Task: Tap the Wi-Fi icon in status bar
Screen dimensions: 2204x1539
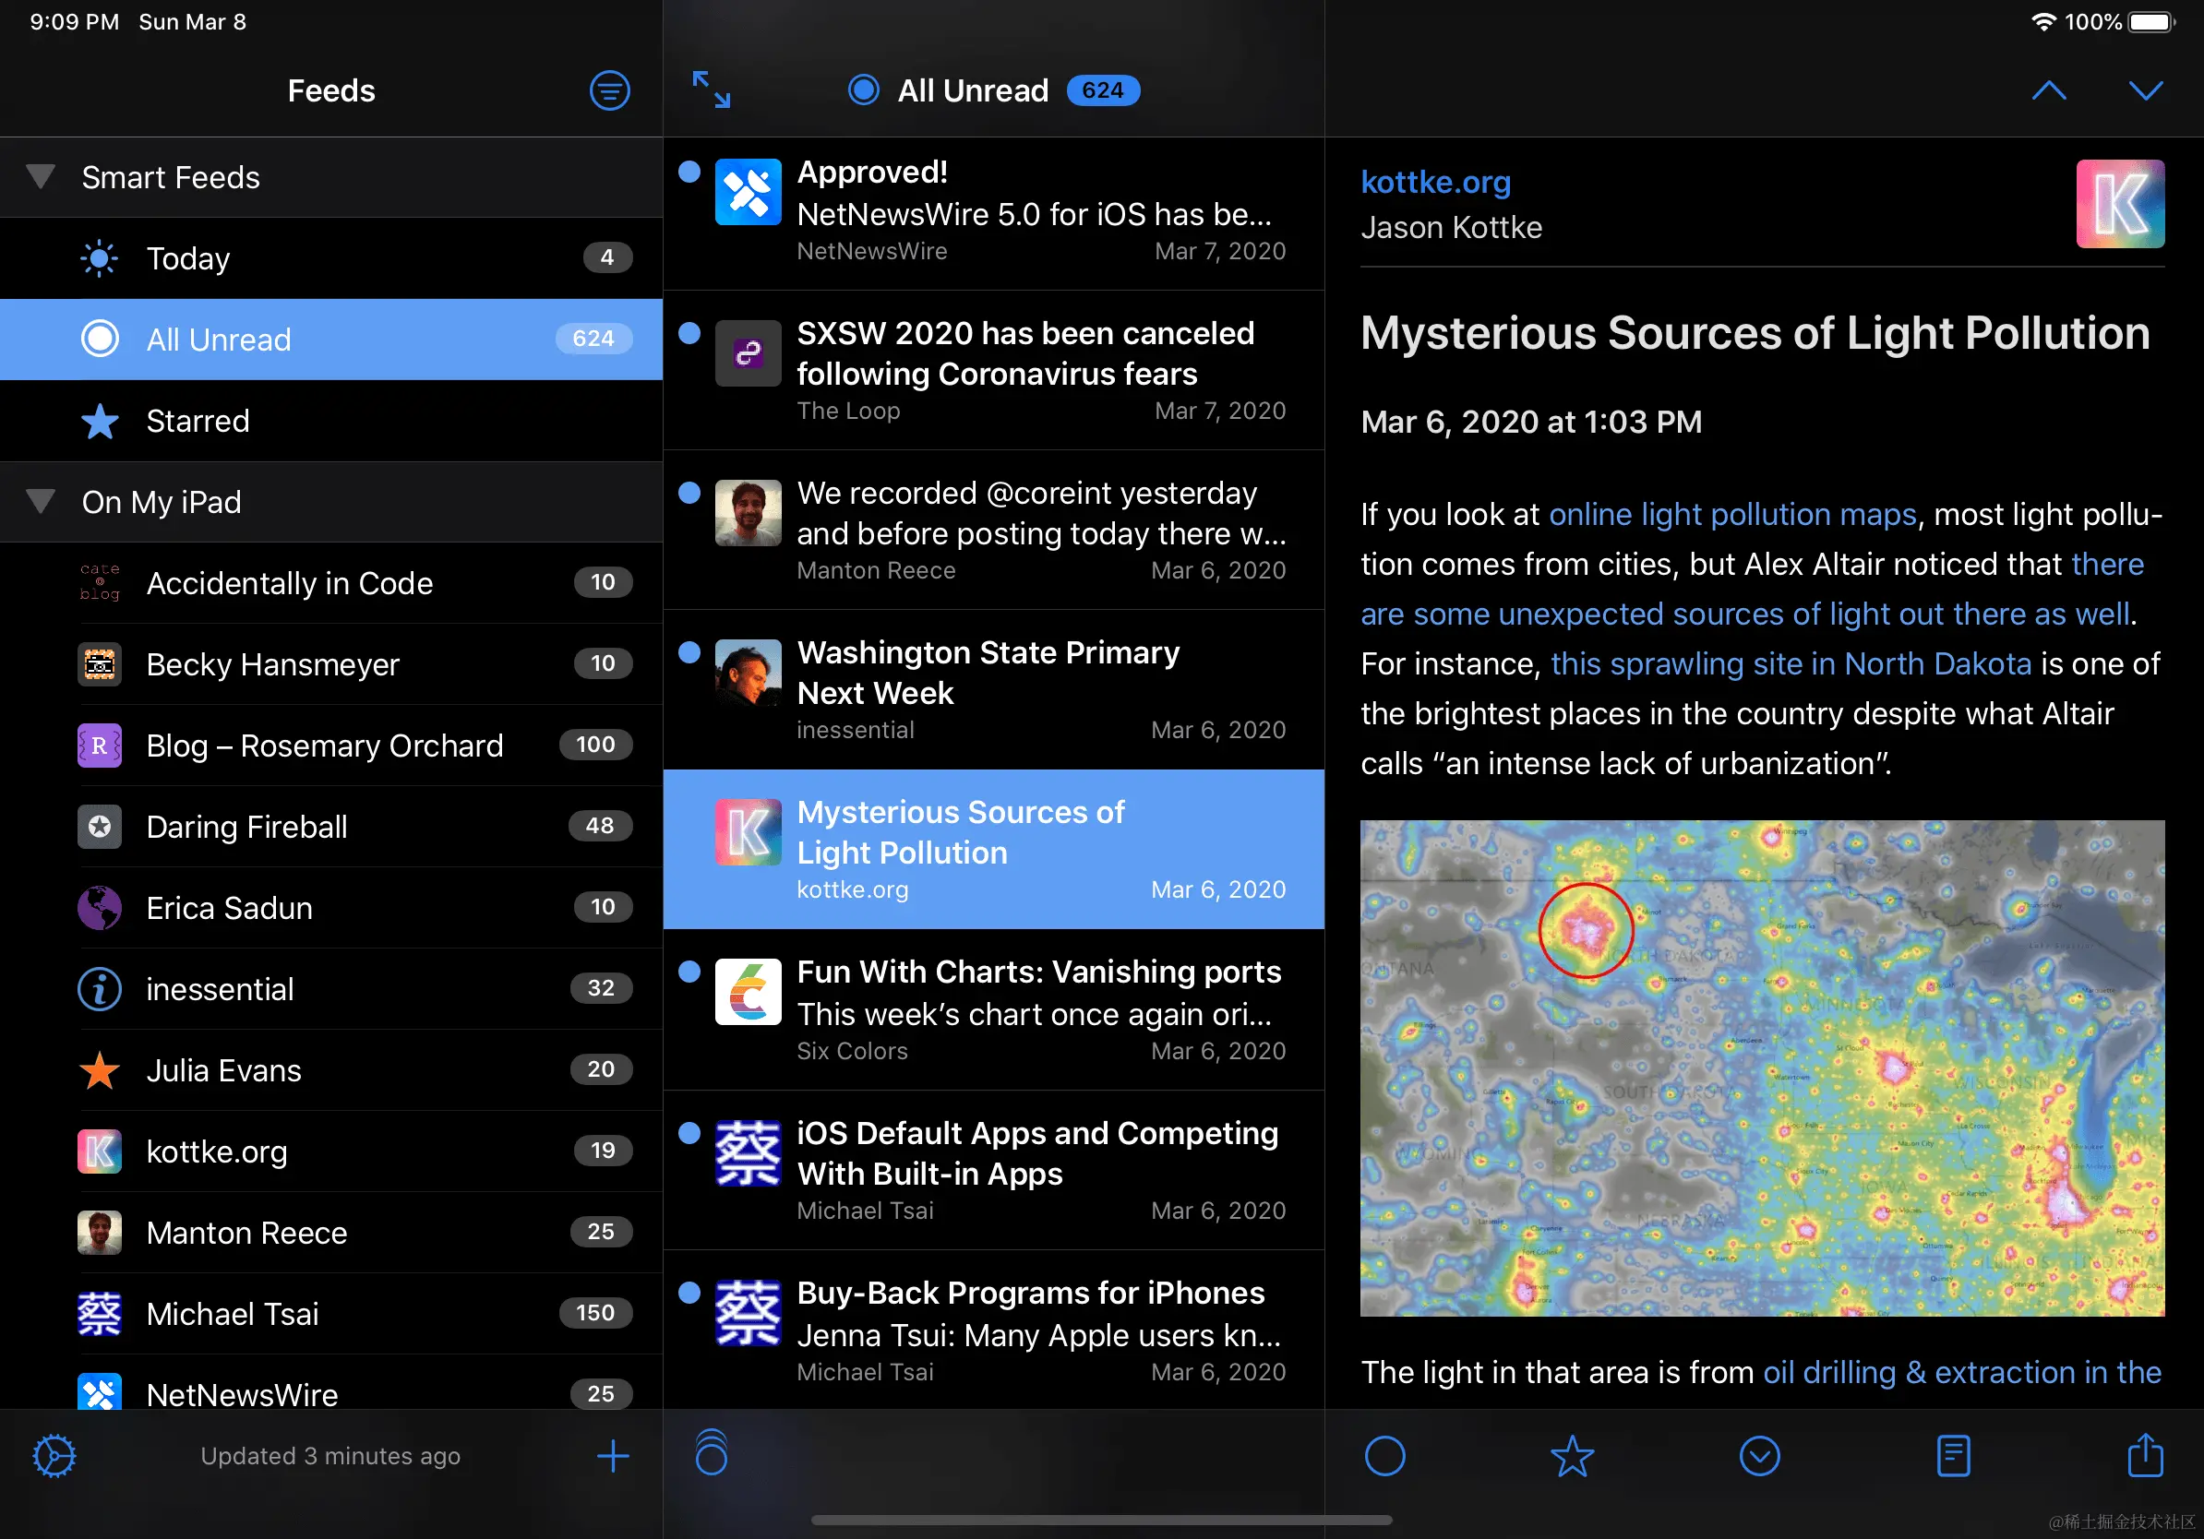Action: click(2043, 21)
